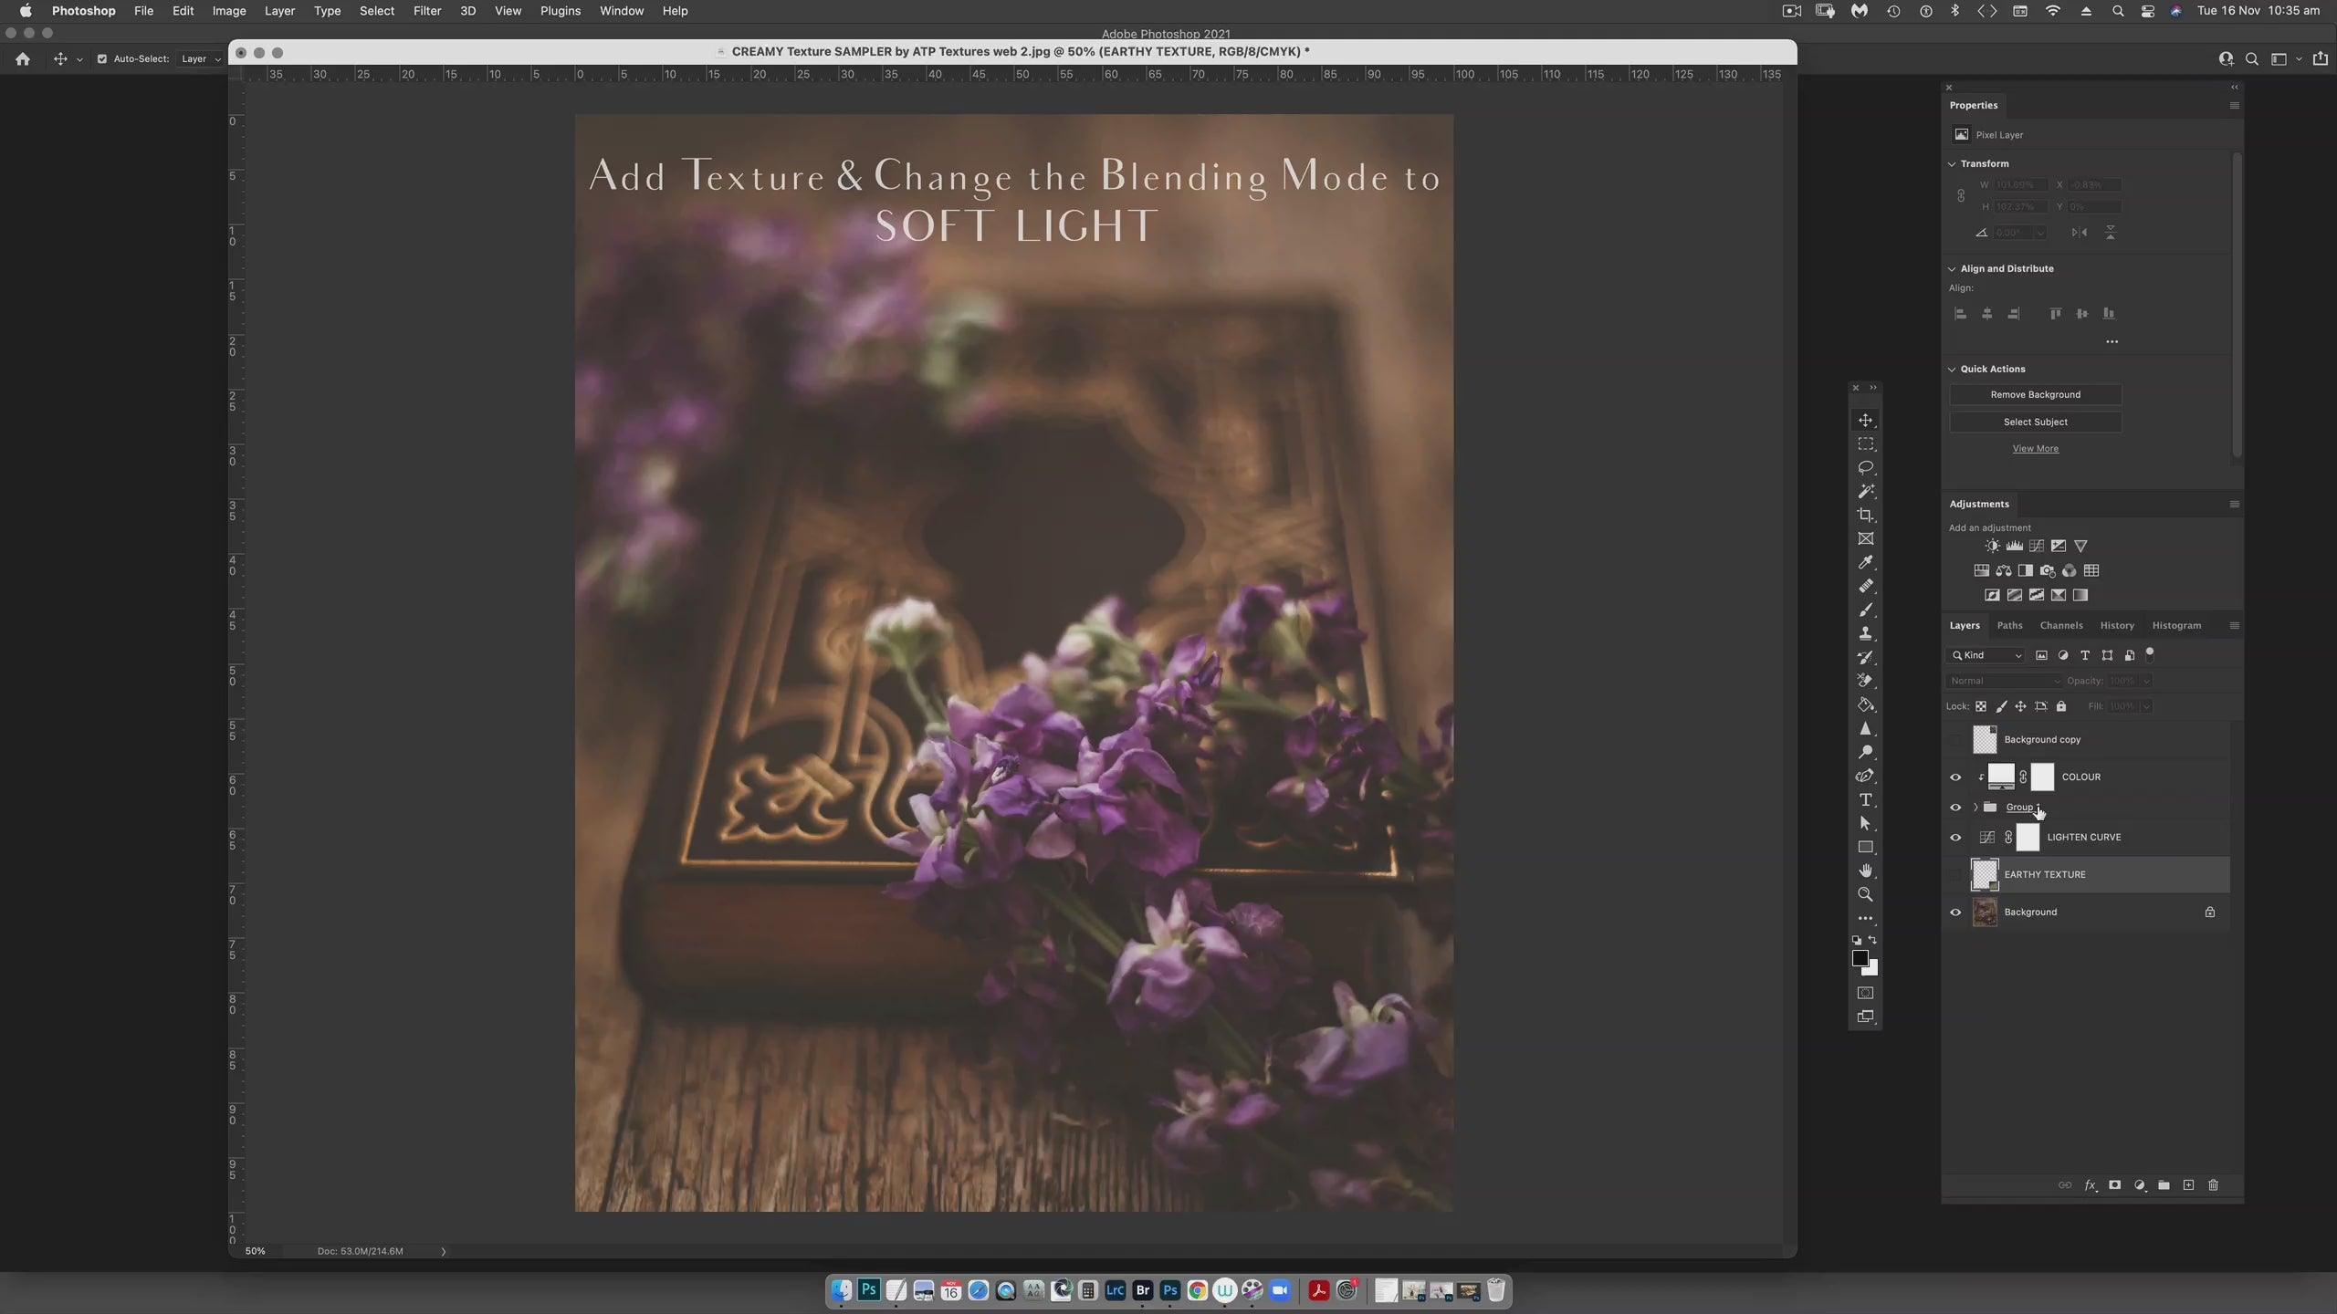Uncheck the Auto-Select checkbox
The image size is (2337, 1314).
pos(102,58)
